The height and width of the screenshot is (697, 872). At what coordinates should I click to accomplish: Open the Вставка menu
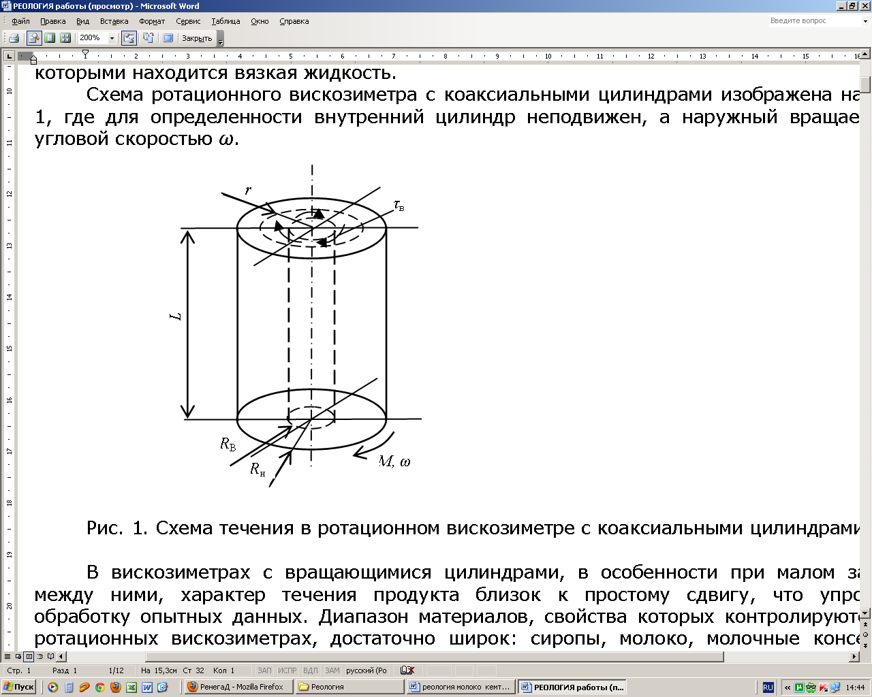click(x=114, y=21)
